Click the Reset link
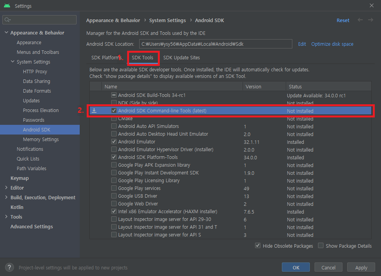 click(x=343, y=21)
